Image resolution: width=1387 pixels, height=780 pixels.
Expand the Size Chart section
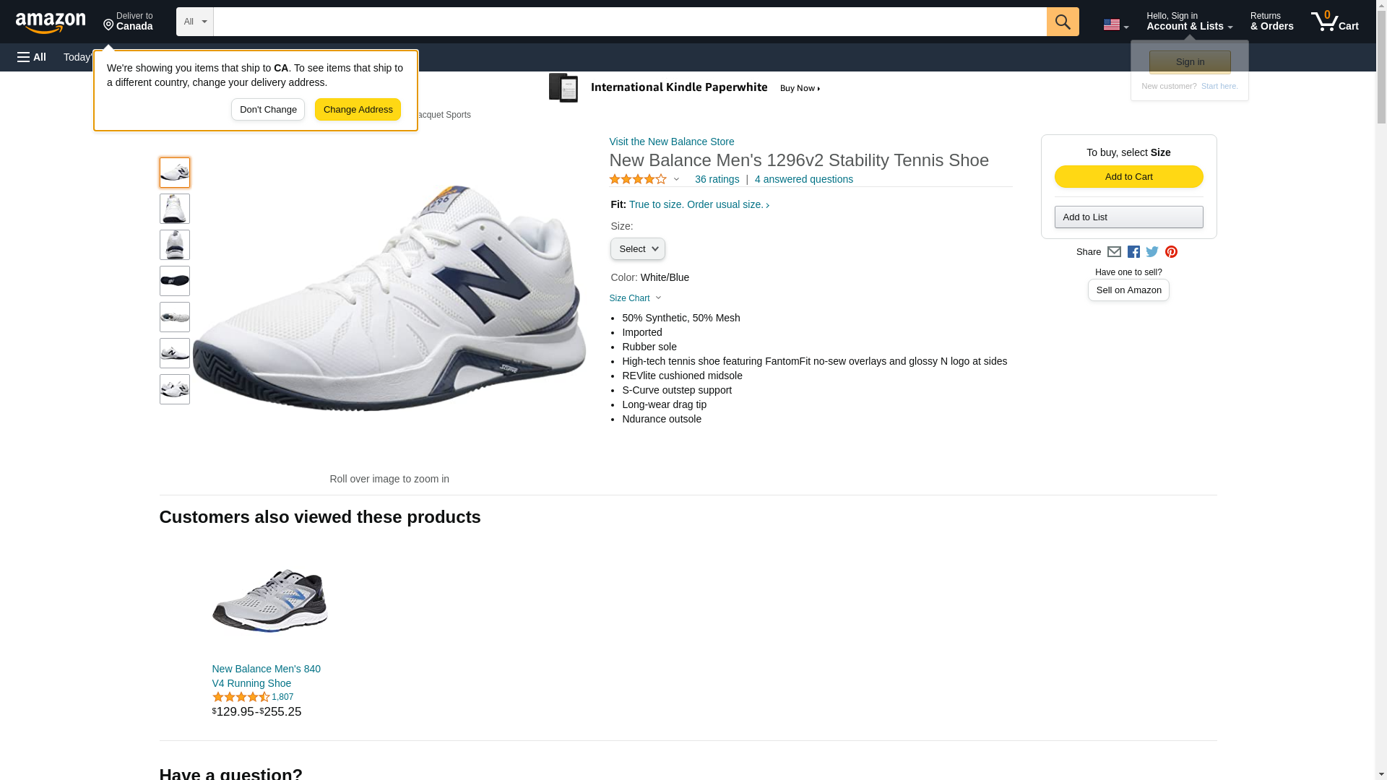coord(635,298)
